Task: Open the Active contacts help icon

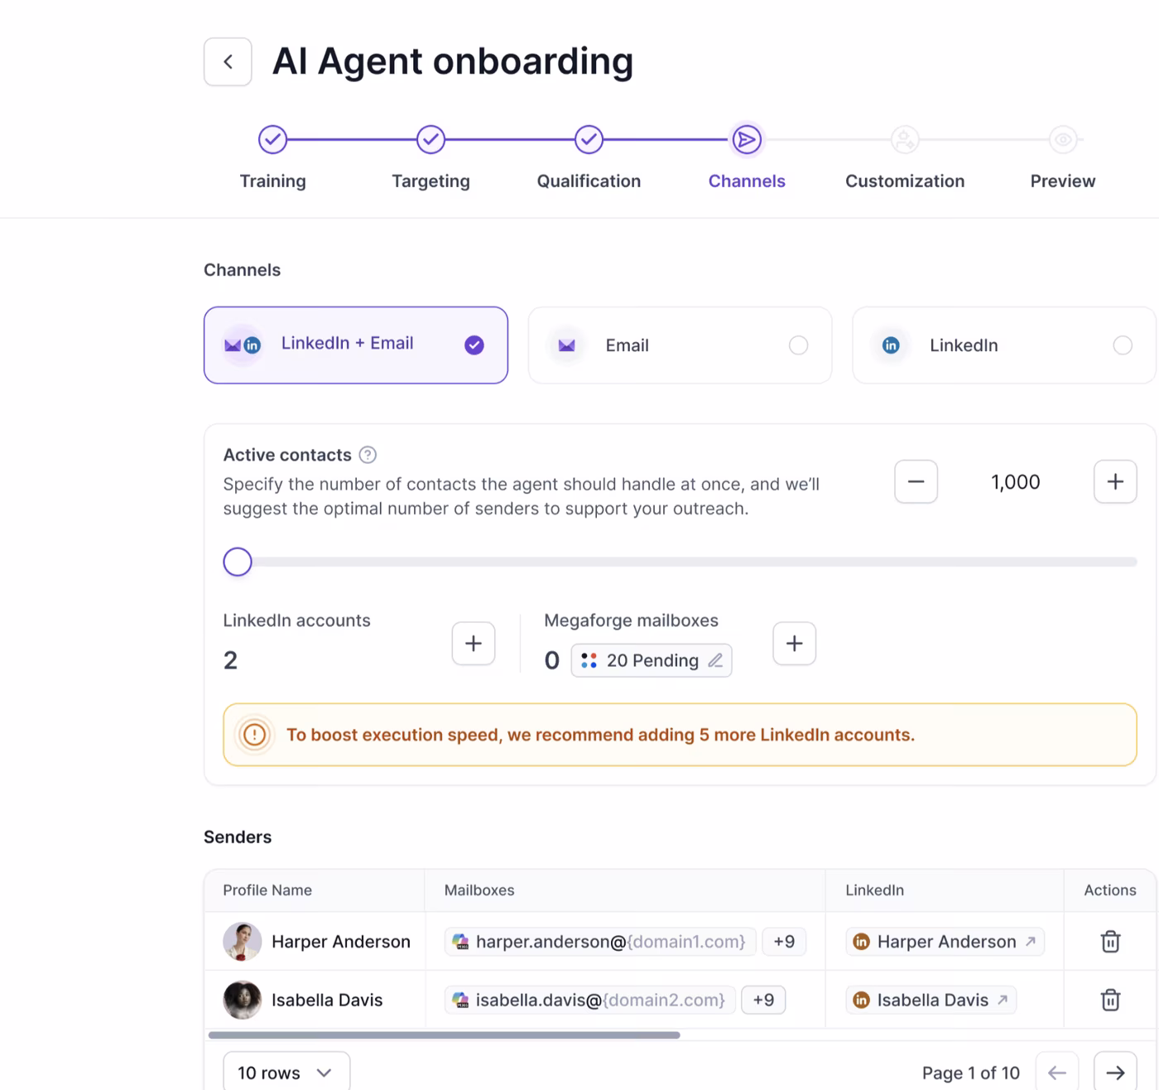Action: pos(368,455)
